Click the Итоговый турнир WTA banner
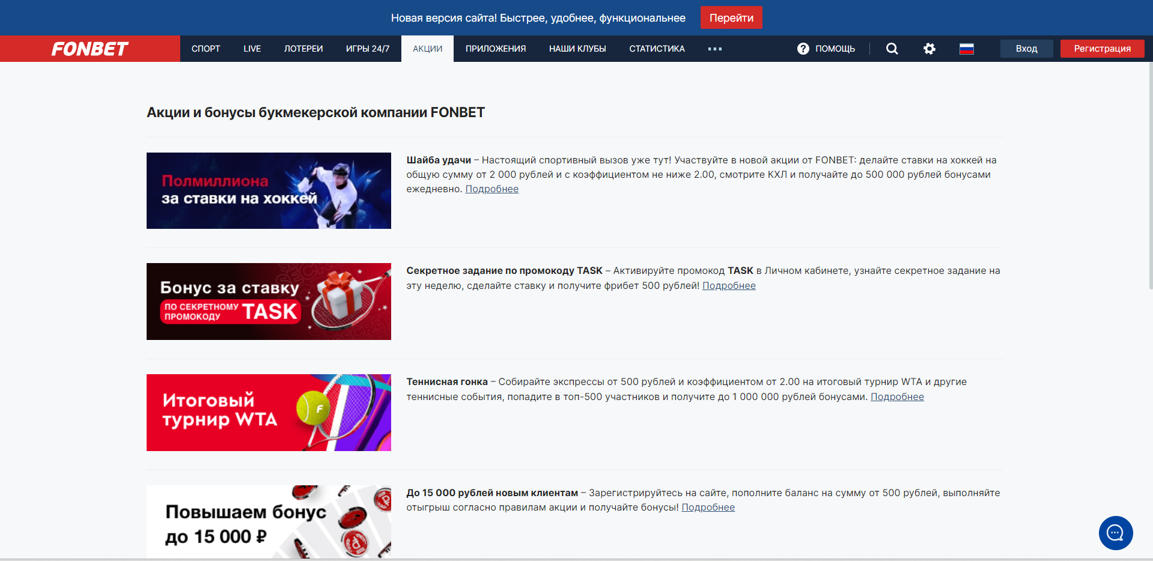The image size is (1153, 561). (x=269, y=413)
